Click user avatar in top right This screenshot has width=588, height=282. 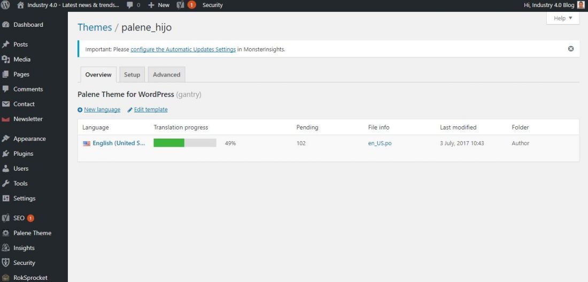(x=581, y=5)
